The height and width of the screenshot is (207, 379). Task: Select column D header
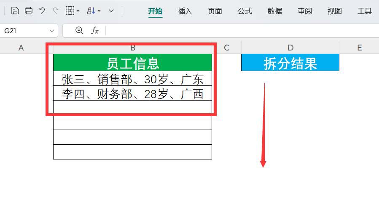pyautogui.click(x=290, y=48)
